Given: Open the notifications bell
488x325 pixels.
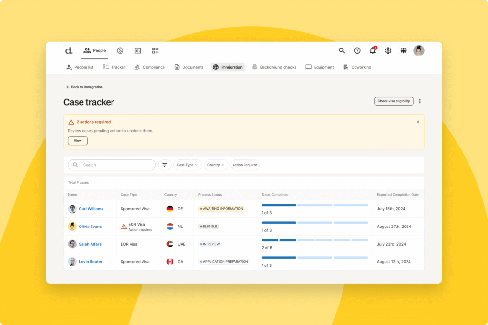Looking at the screenshot, I should point(373,50).
